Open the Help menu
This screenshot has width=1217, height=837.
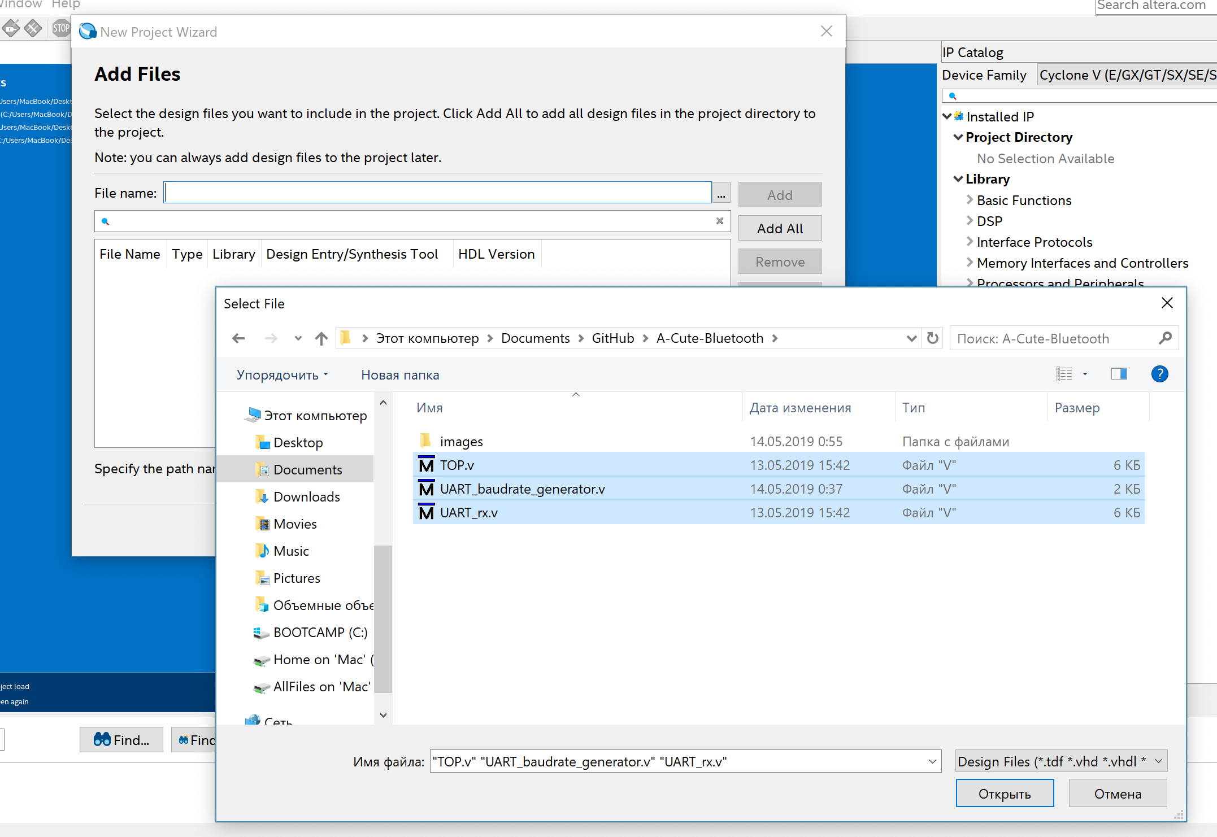[66, 5]
